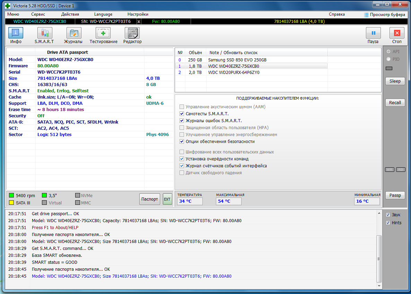
Task: Click the log scroll up arrow
Action: point(379,213)
